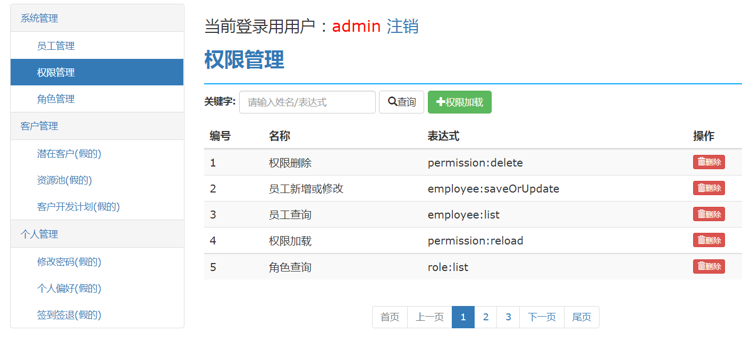The width and height of the screenshot is (742, 341).
Task: Click the 权限管理 page heading
Action: point(244,60)
